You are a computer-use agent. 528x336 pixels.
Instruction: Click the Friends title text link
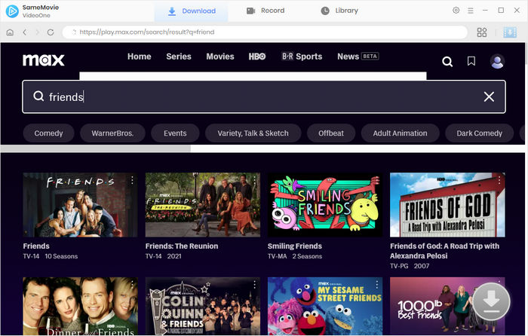tap(36, 246)
